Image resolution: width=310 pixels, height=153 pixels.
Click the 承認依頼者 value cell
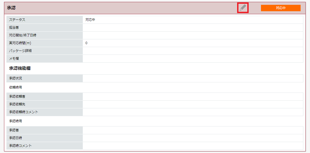[x=193, y=97]
